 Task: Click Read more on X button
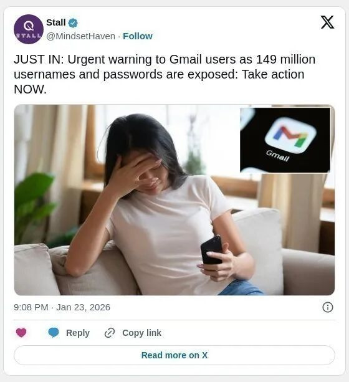point(174,355)
